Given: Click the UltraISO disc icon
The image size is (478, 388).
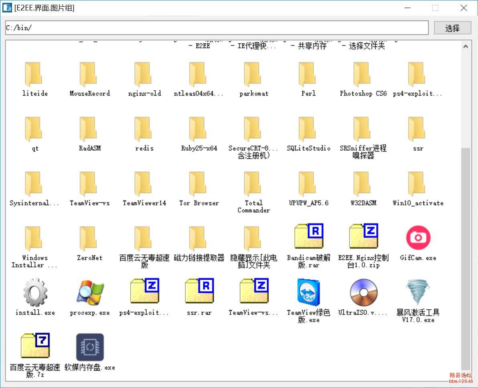Looking at the screenshot, I should click(363, 292).
